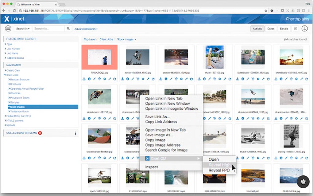Click Inspect in the context menu
The height and width of the screenshot is (196, 313).
[151, 167]
